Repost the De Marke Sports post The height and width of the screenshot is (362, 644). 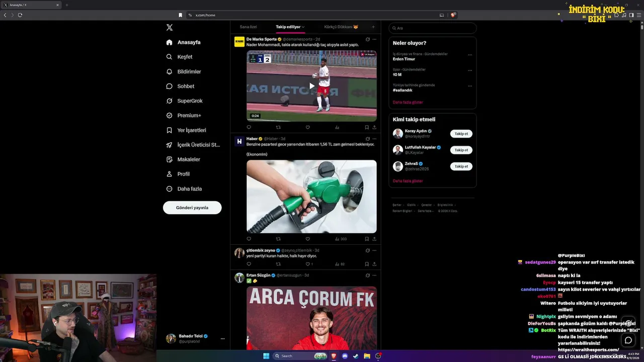click(x=278, y=127)
